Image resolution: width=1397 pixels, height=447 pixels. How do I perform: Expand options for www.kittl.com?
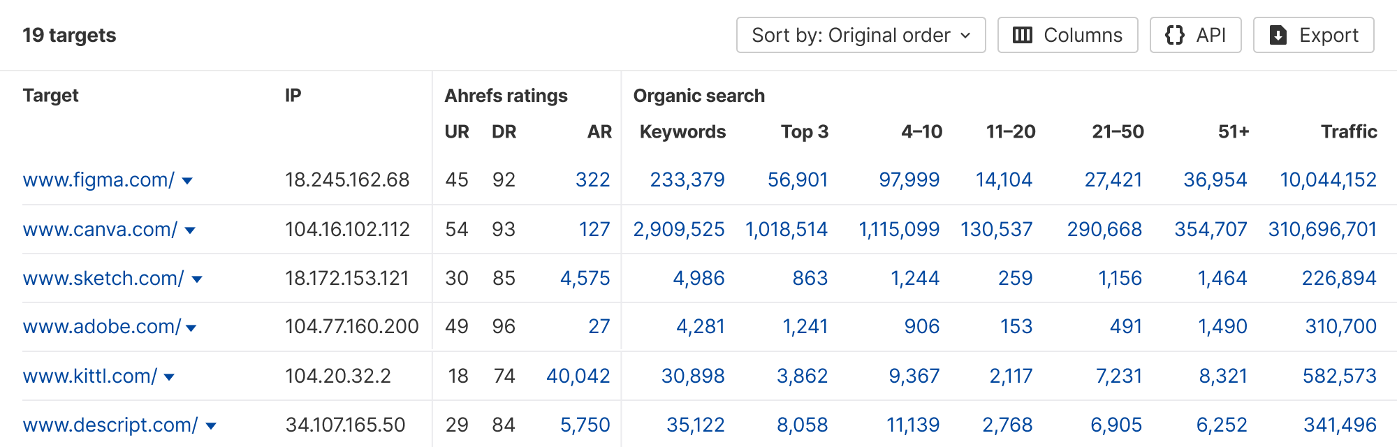168,376
